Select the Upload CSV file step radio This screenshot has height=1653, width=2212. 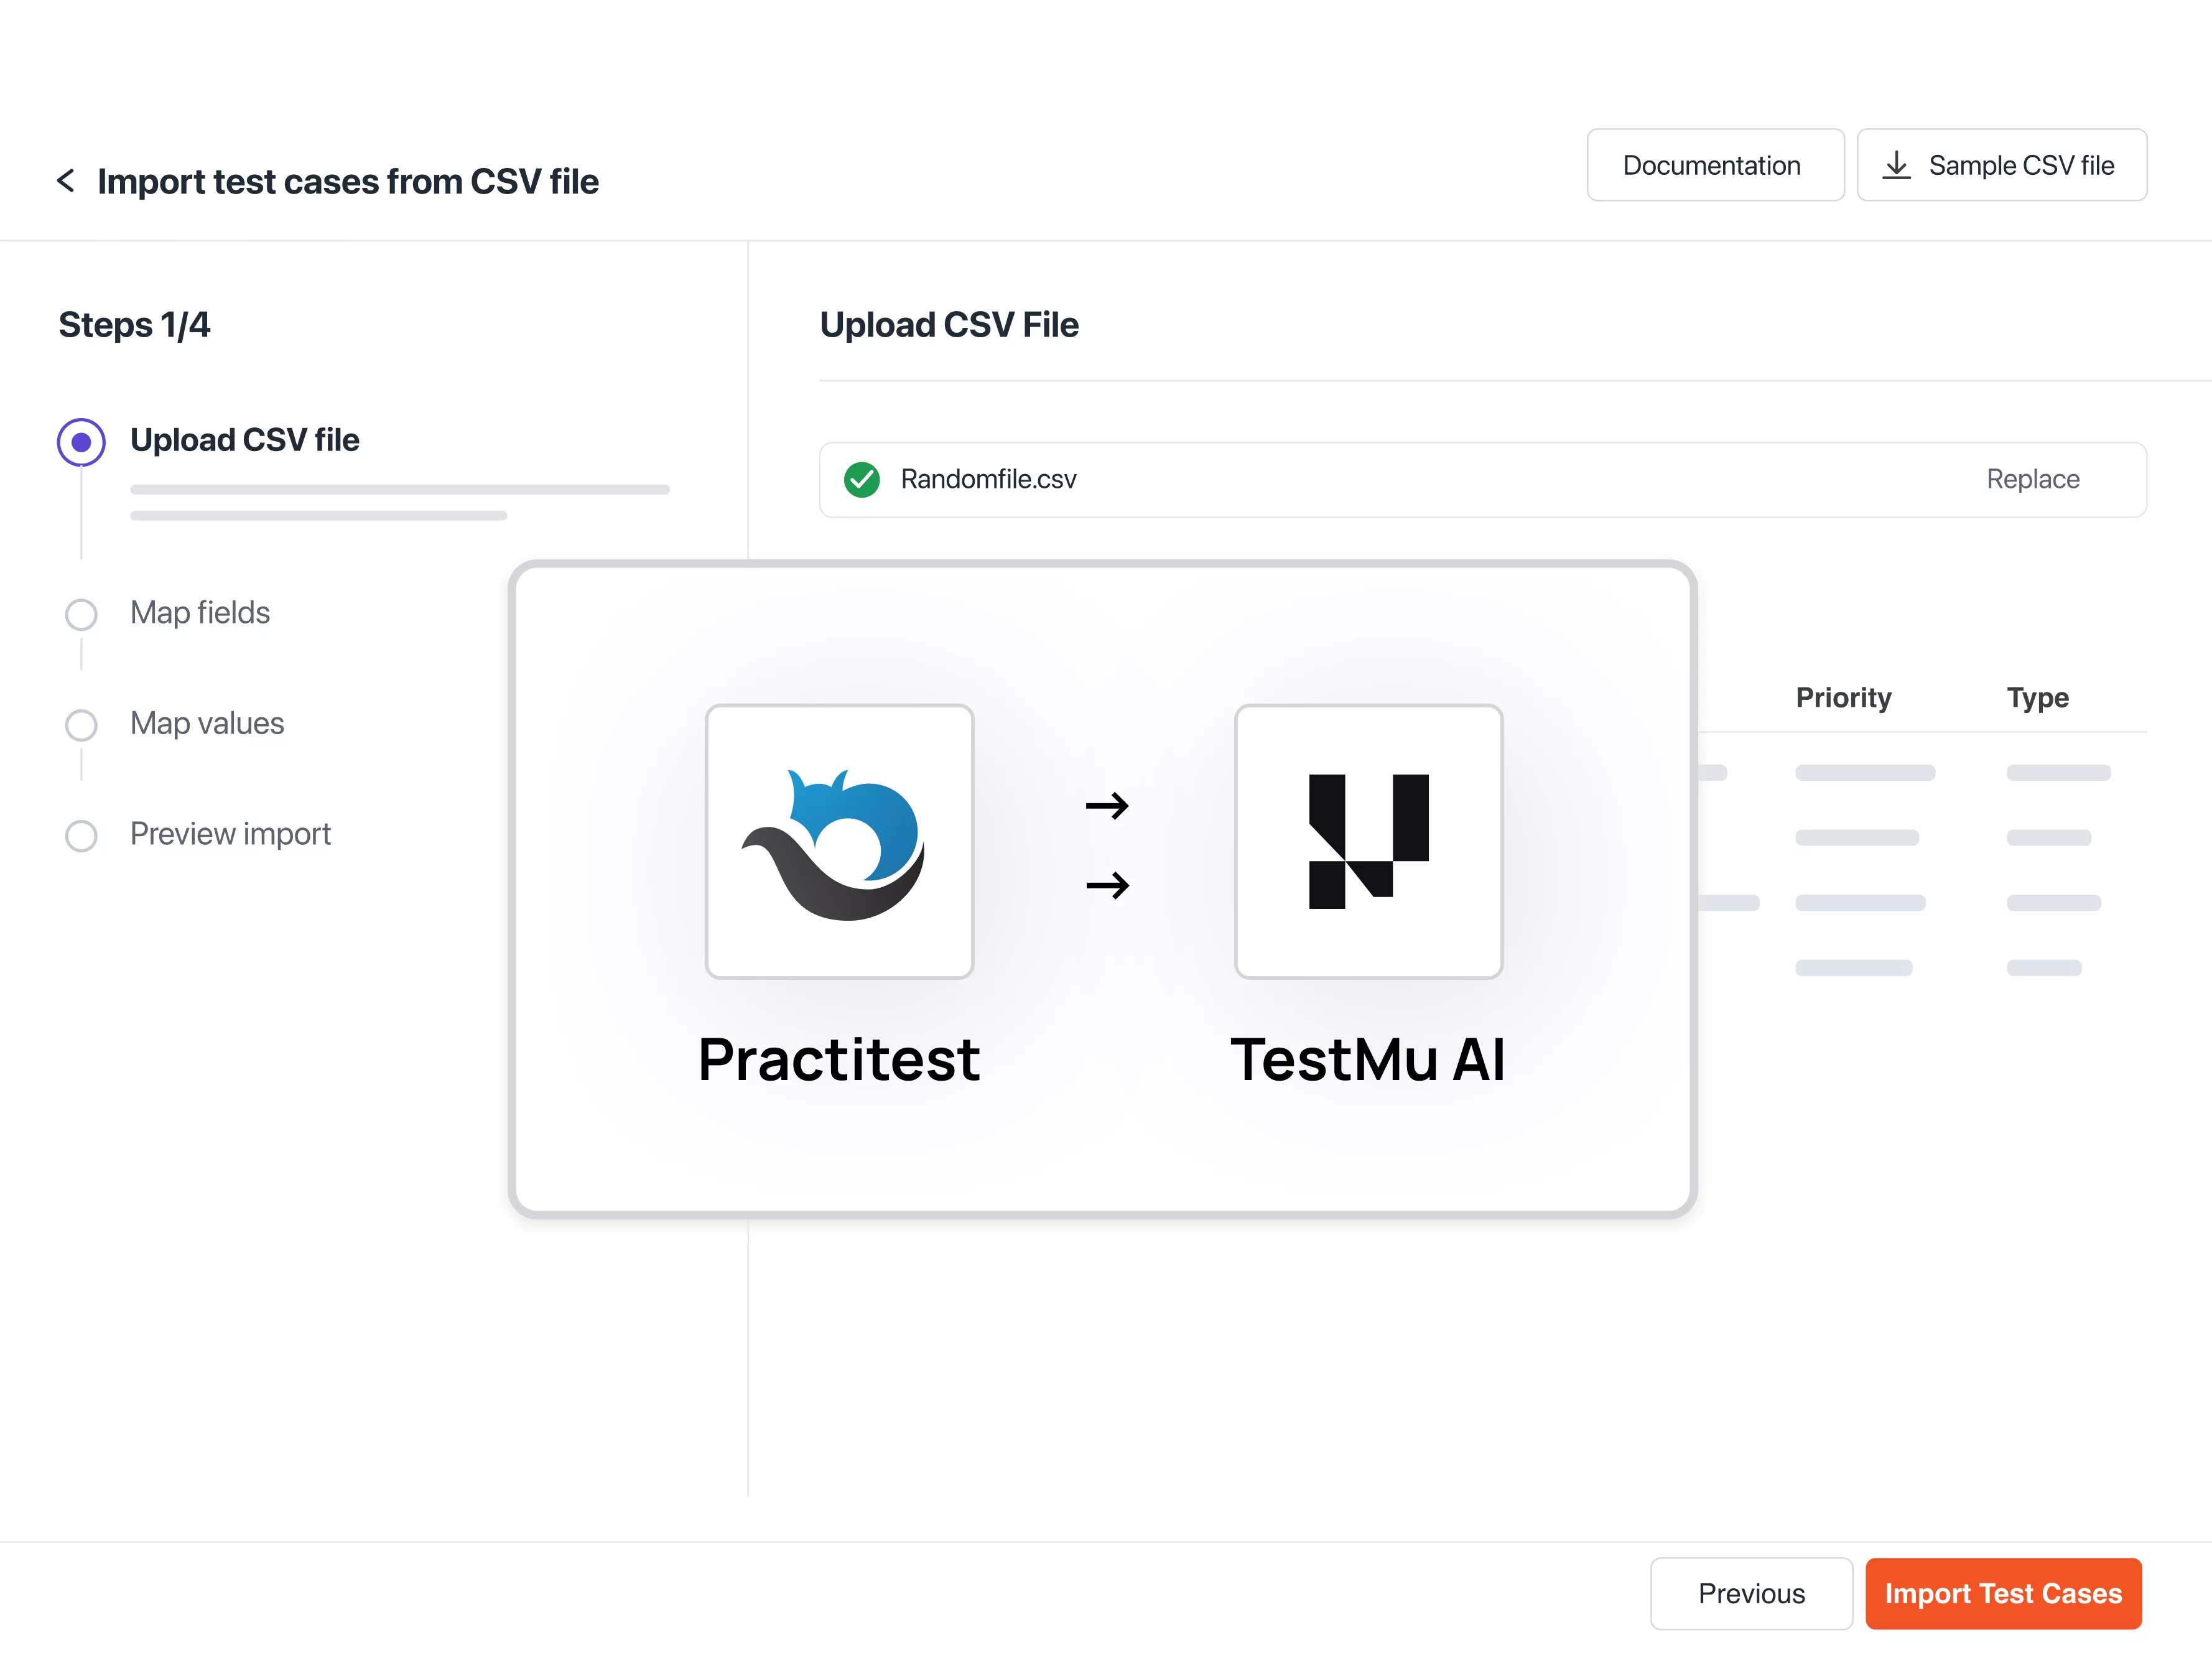pos(81,442)
